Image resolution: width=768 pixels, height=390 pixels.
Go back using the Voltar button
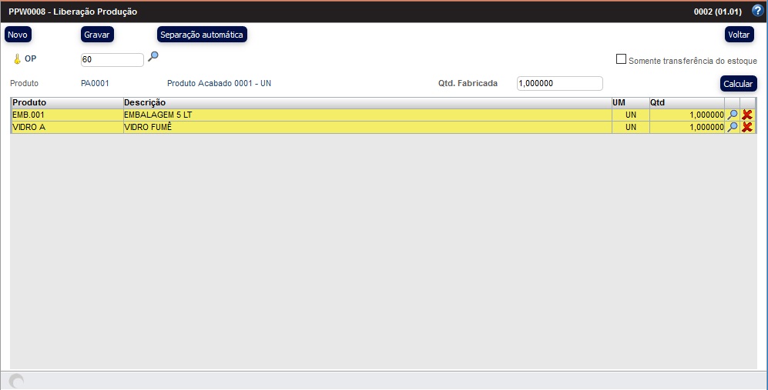[x=739, y=35]
